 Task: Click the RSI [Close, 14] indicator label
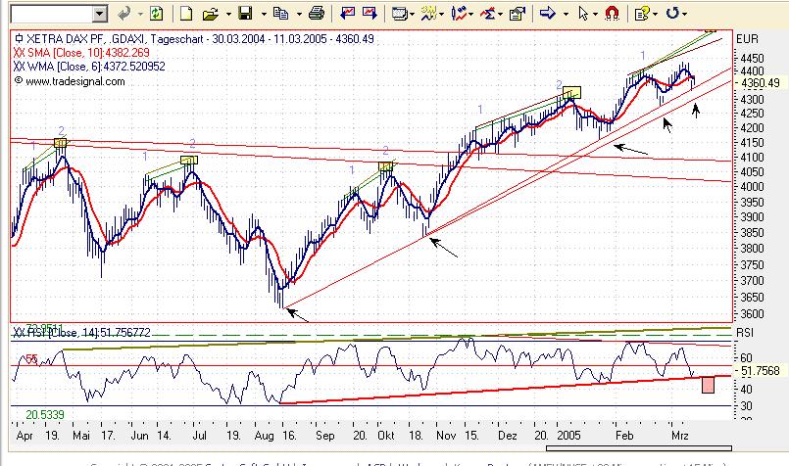82,333
